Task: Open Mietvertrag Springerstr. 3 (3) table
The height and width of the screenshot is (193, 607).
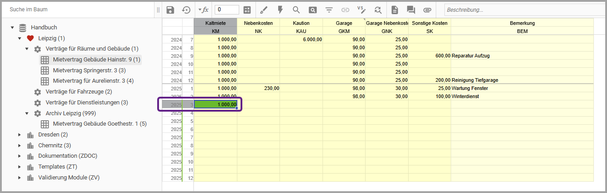Action: (89, 71)
